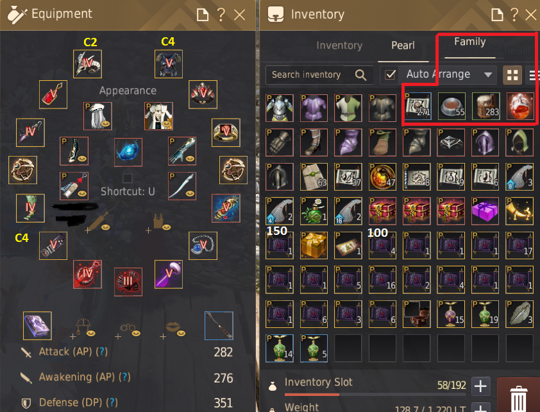The height and width of the screenshot is (412, 540).
Task: Select the purple gift box item
Action: tap(485, 211)
